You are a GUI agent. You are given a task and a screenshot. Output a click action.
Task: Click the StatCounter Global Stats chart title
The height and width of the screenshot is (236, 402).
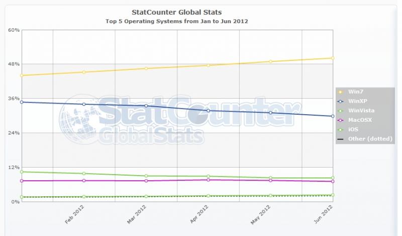pyautogui.click(x=177, y=12)
